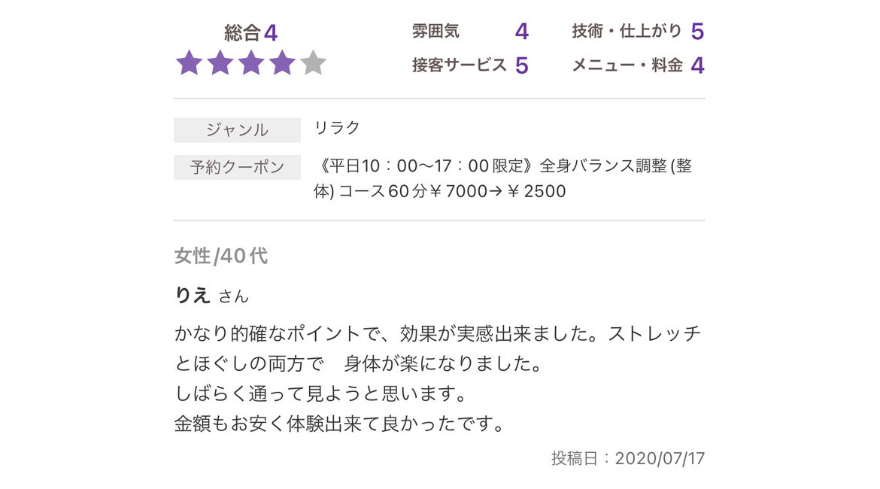This screenshot has width=880, height=489.
Task: Click the 技術・仕上がり rating label
Action: point(627,32)
